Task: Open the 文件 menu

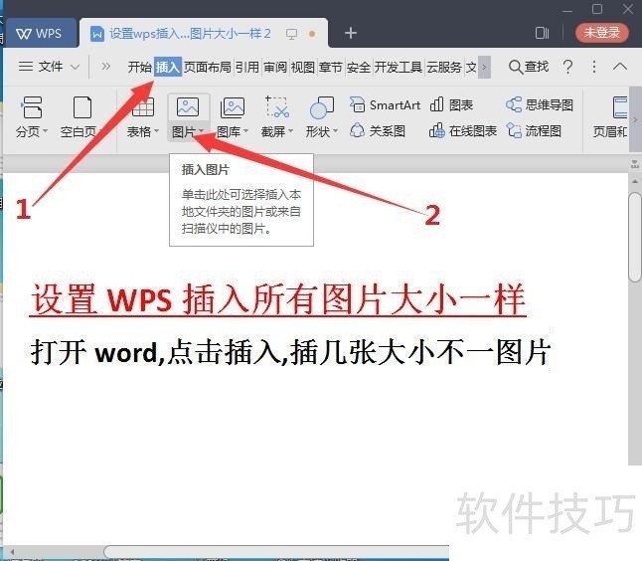Action: (x=41, y=67)
